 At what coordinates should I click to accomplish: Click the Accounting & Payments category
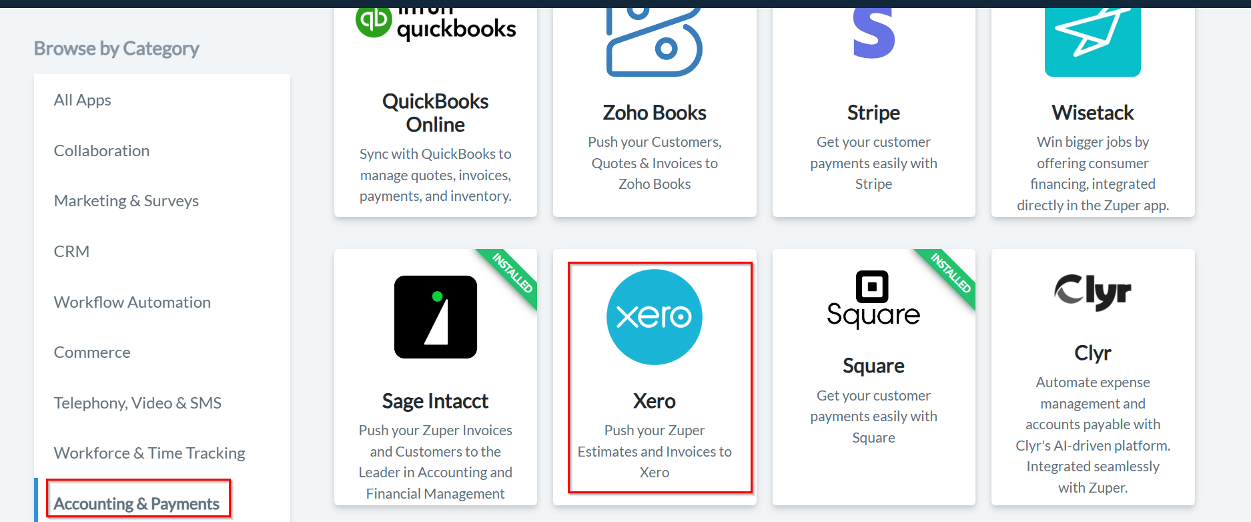(137, 504)
